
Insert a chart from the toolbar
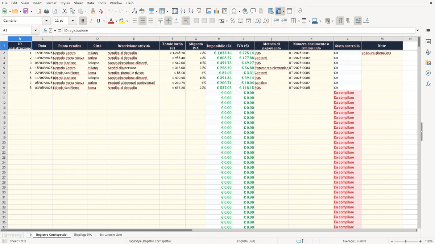coord(217,11)
